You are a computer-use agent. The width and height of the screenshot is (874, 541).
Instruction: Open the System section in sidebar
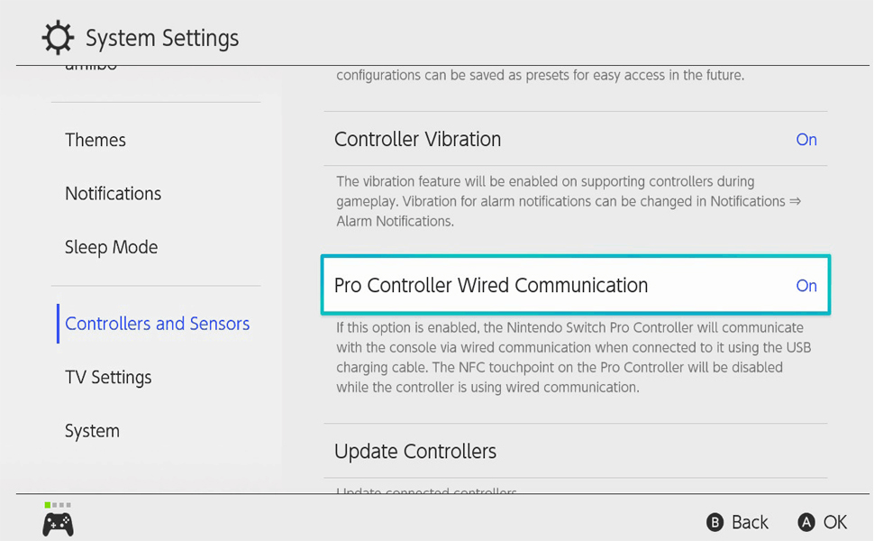92,431
